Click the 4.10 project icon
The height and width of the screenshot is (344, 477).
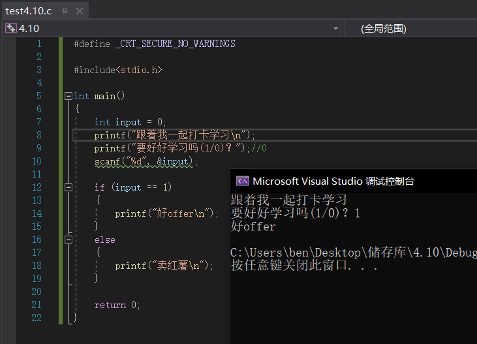click(11, 28)
